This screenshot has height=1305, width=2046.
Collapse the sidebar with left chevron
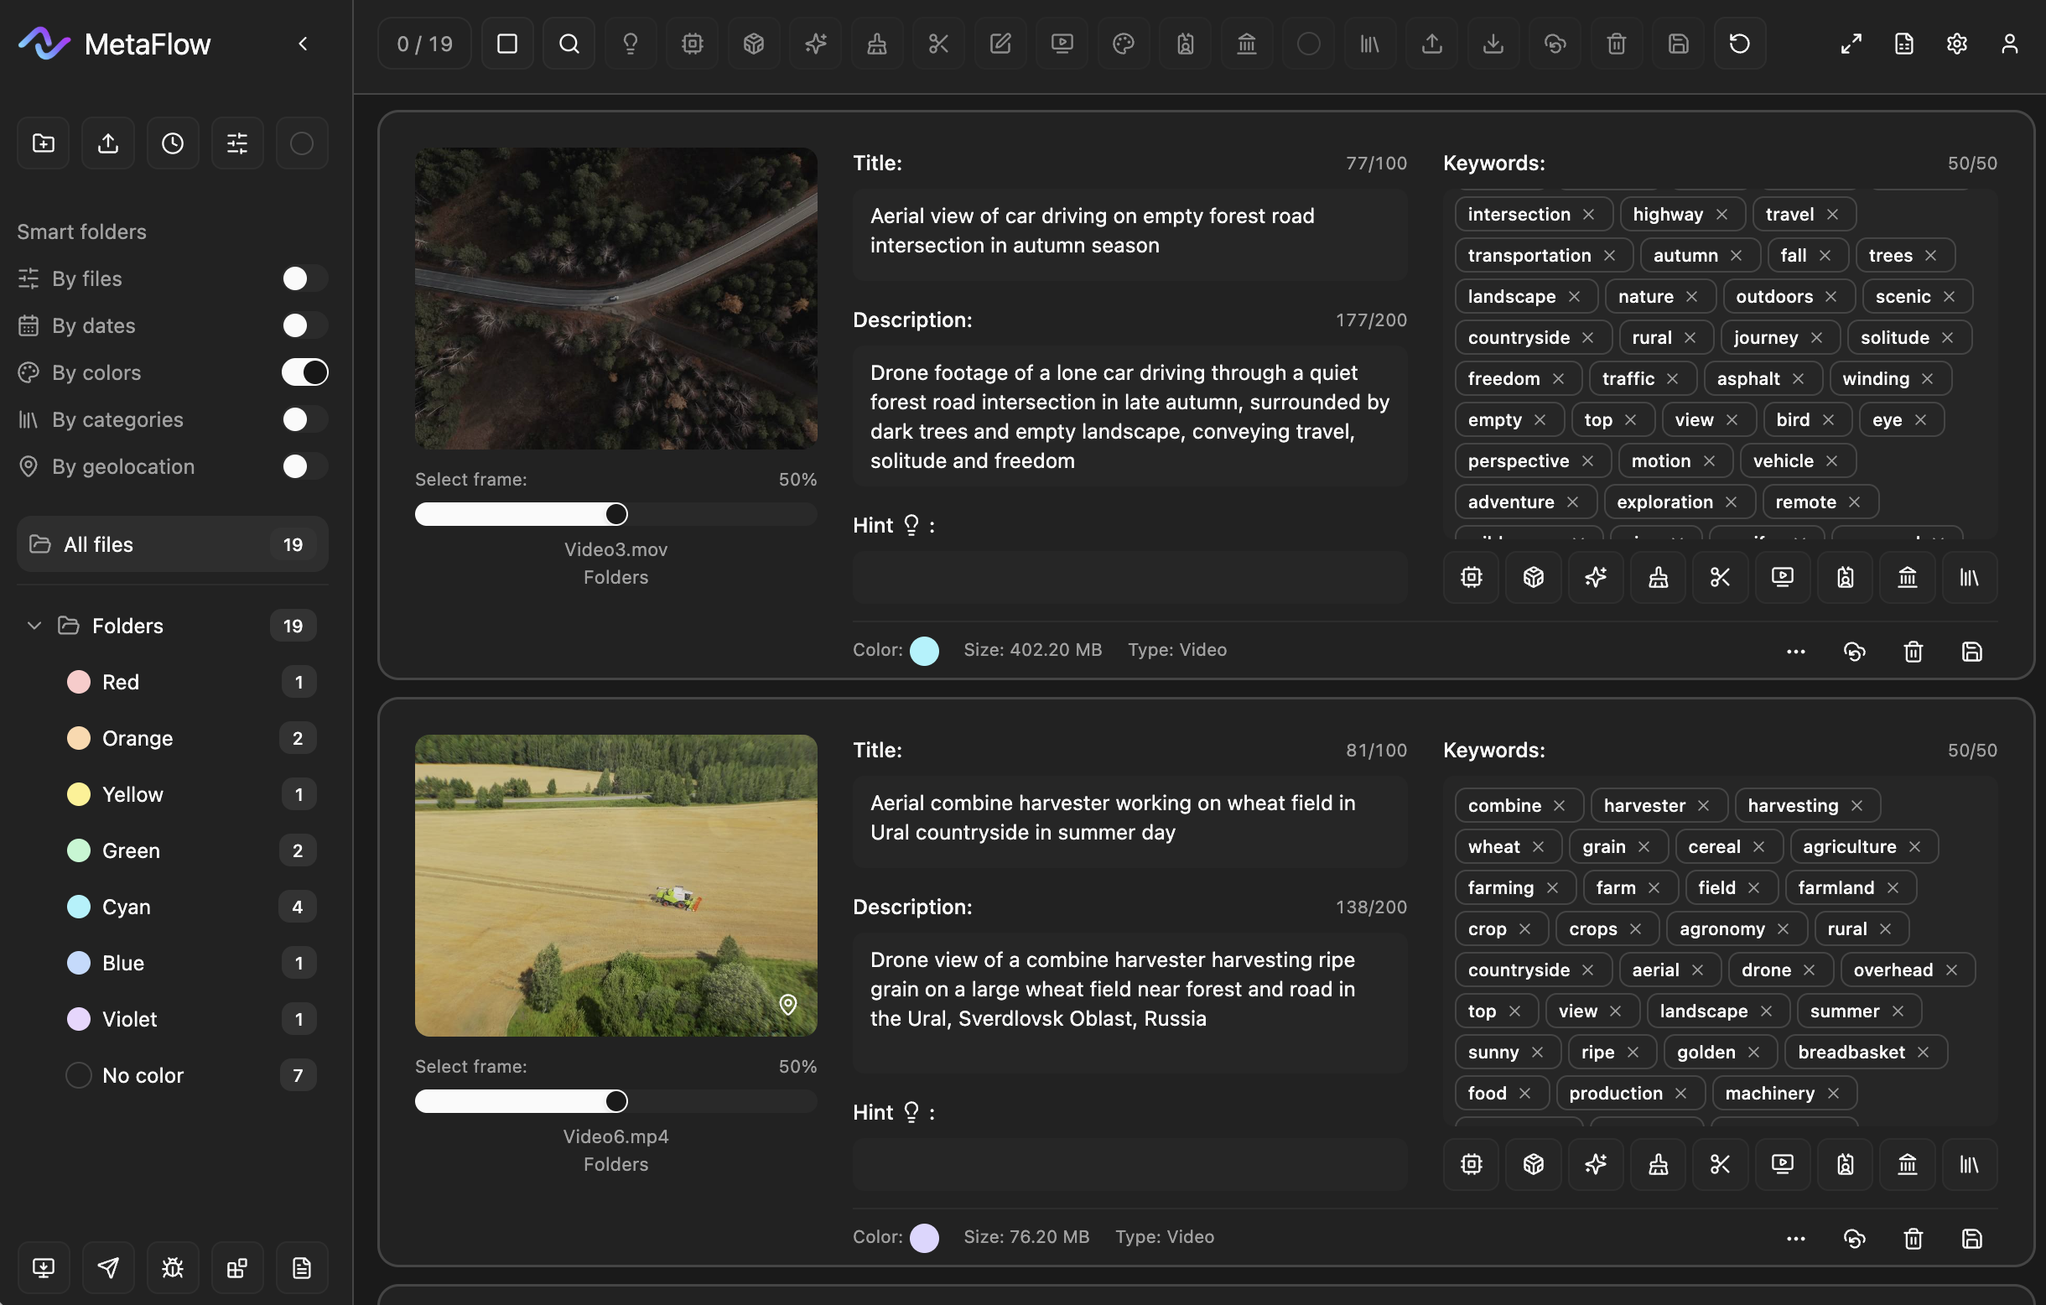click(304, 44)
